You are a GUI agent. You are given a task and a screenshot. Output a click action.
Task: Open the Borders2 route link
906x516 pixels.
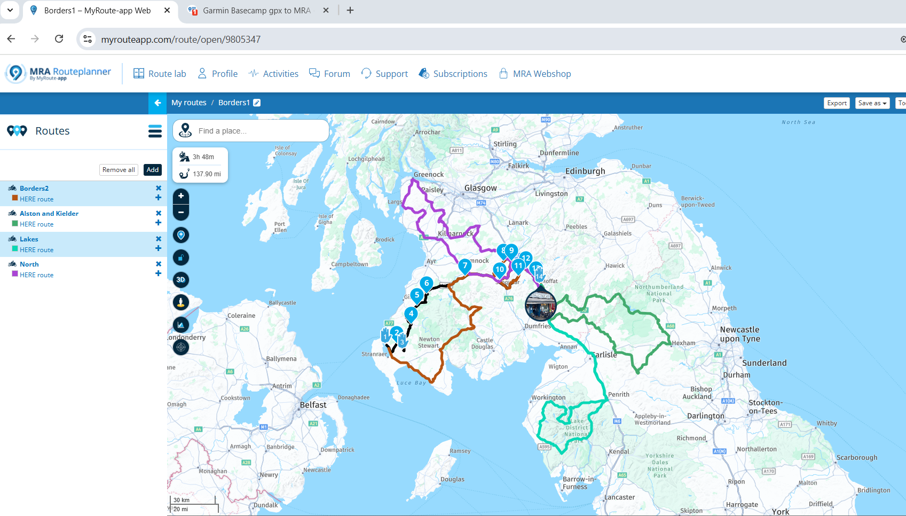click(x=34, y=188)
